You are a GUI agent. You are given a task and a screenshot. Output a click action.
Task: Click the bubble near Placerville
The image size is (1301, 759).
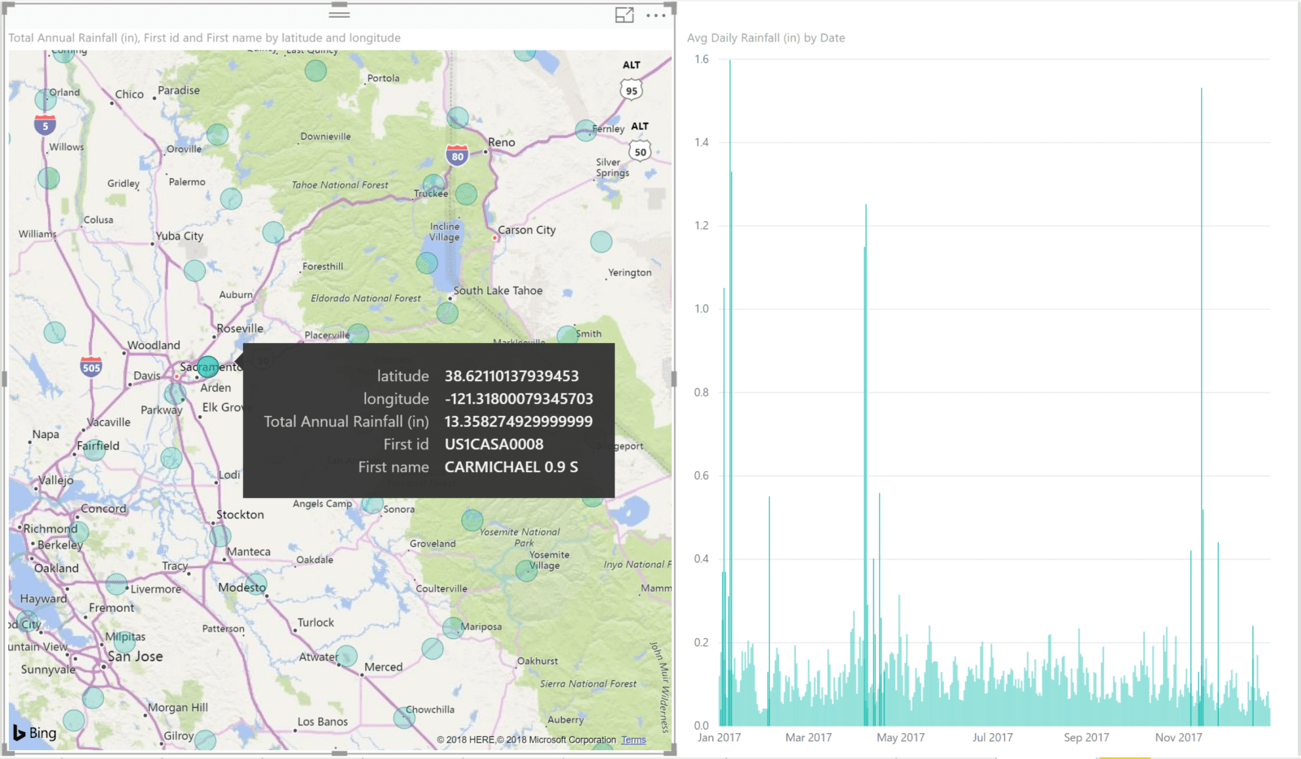[x=358, y=334]
